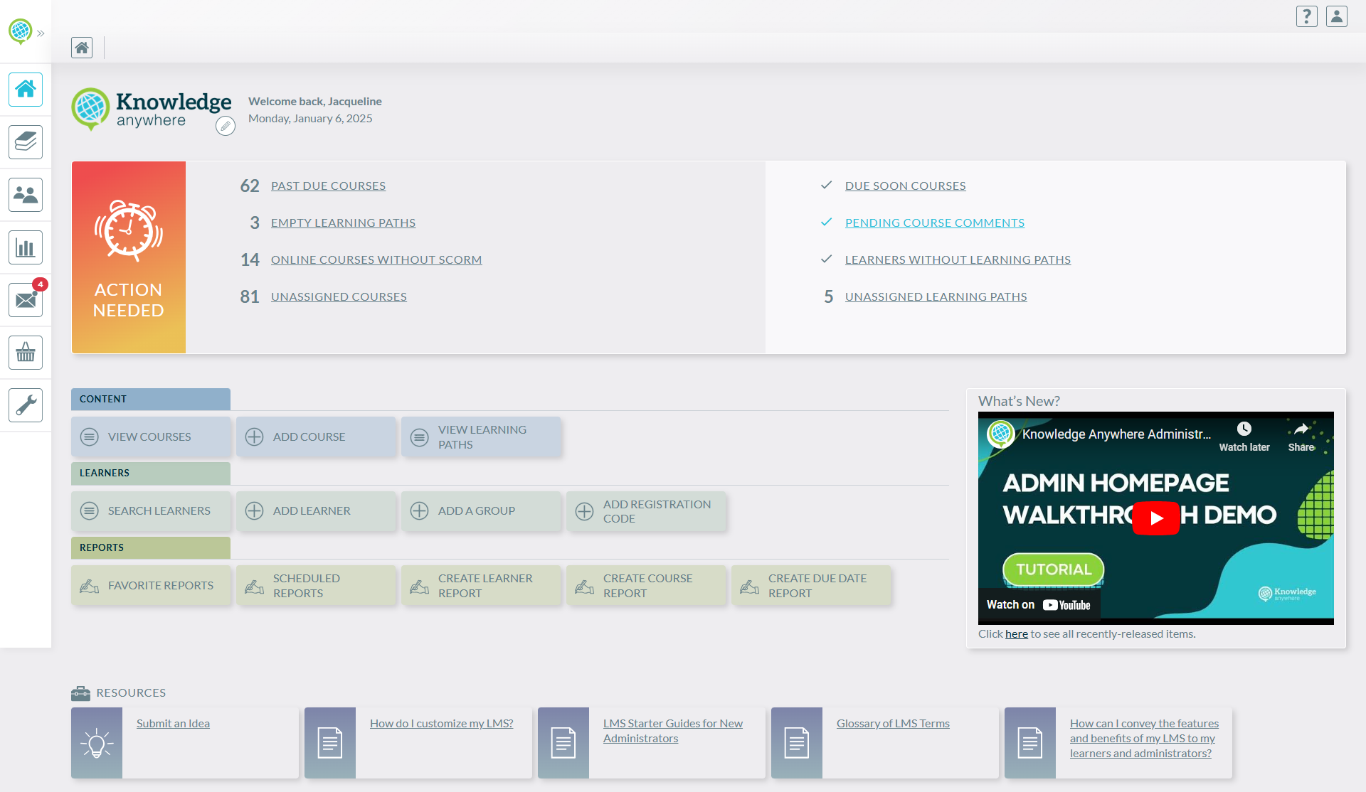Open the reports bar-chart sidebar icon

(26, 247)
